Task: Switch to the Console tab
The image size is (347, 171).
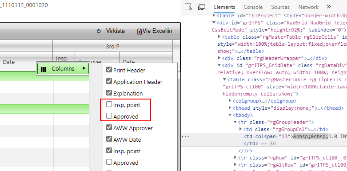Action: tap(253, 7)
